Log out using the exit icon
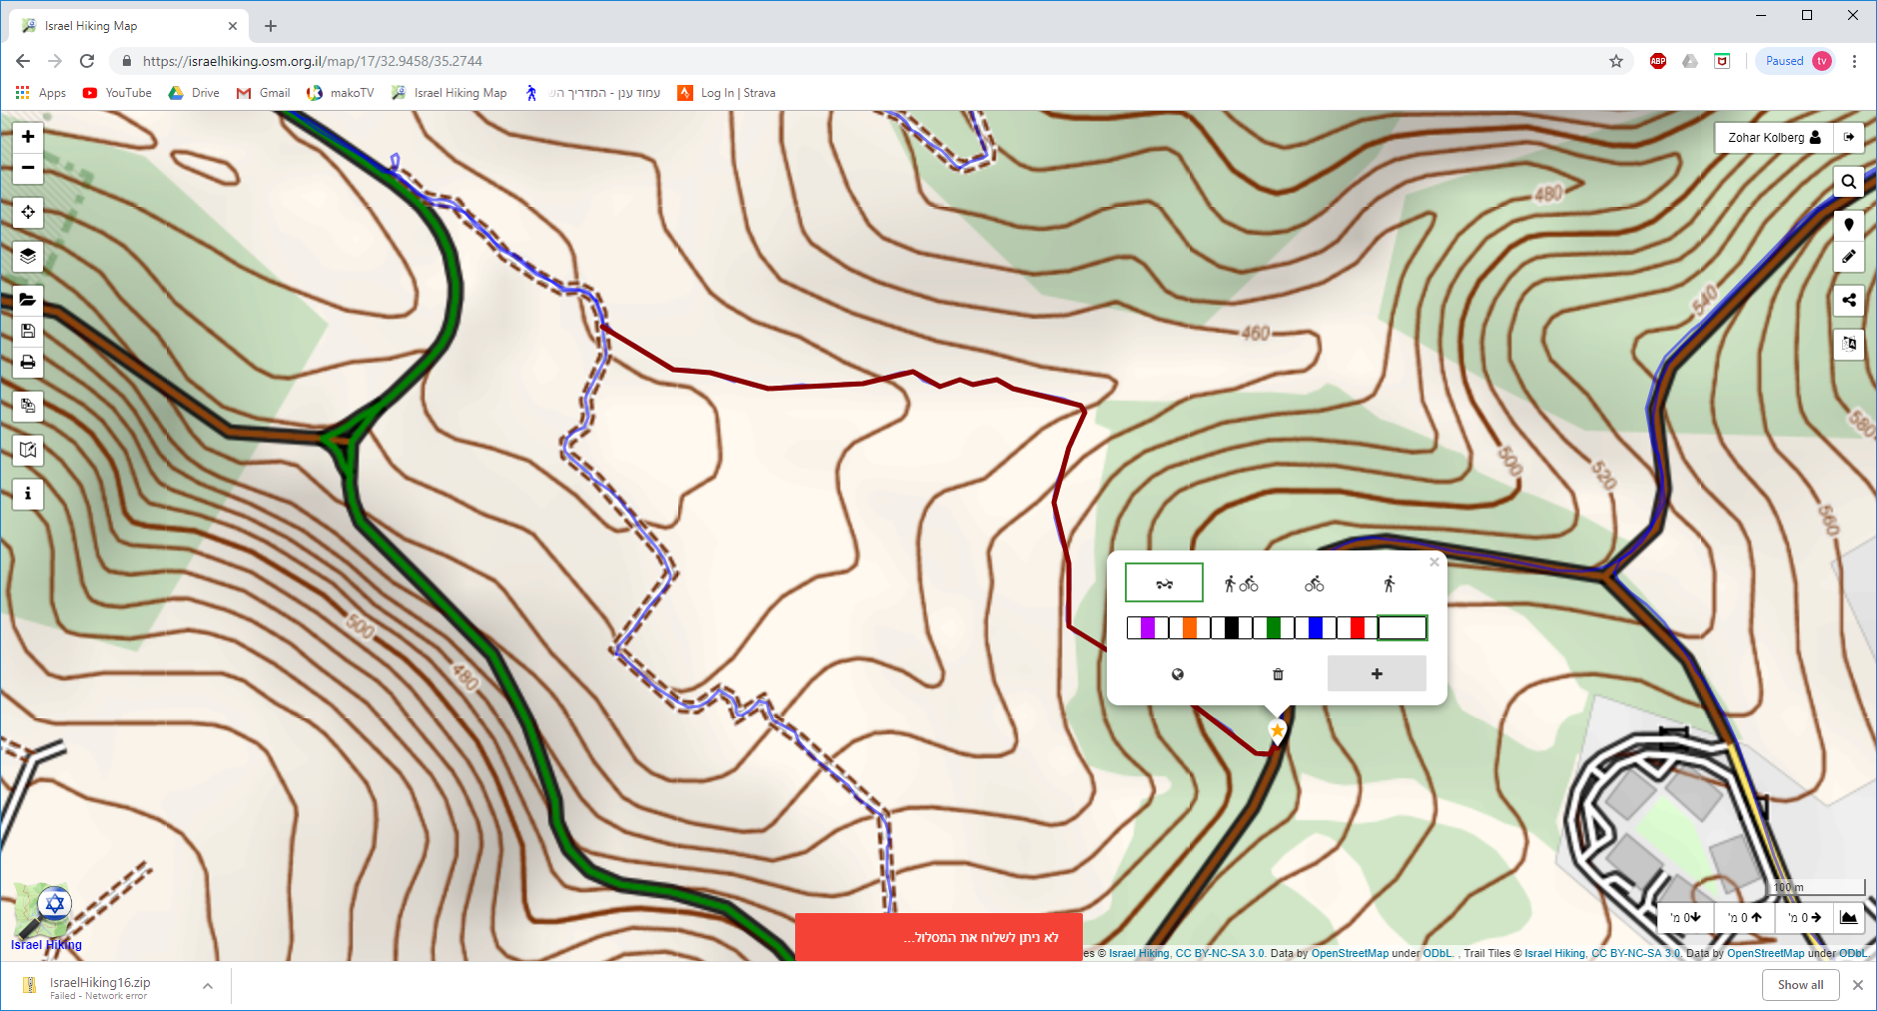 pyautogui.click(x=1849, y=138)
